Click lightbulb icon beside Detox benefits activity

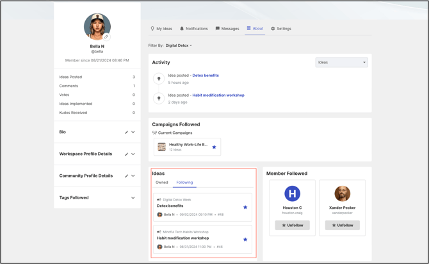(159, 79)
